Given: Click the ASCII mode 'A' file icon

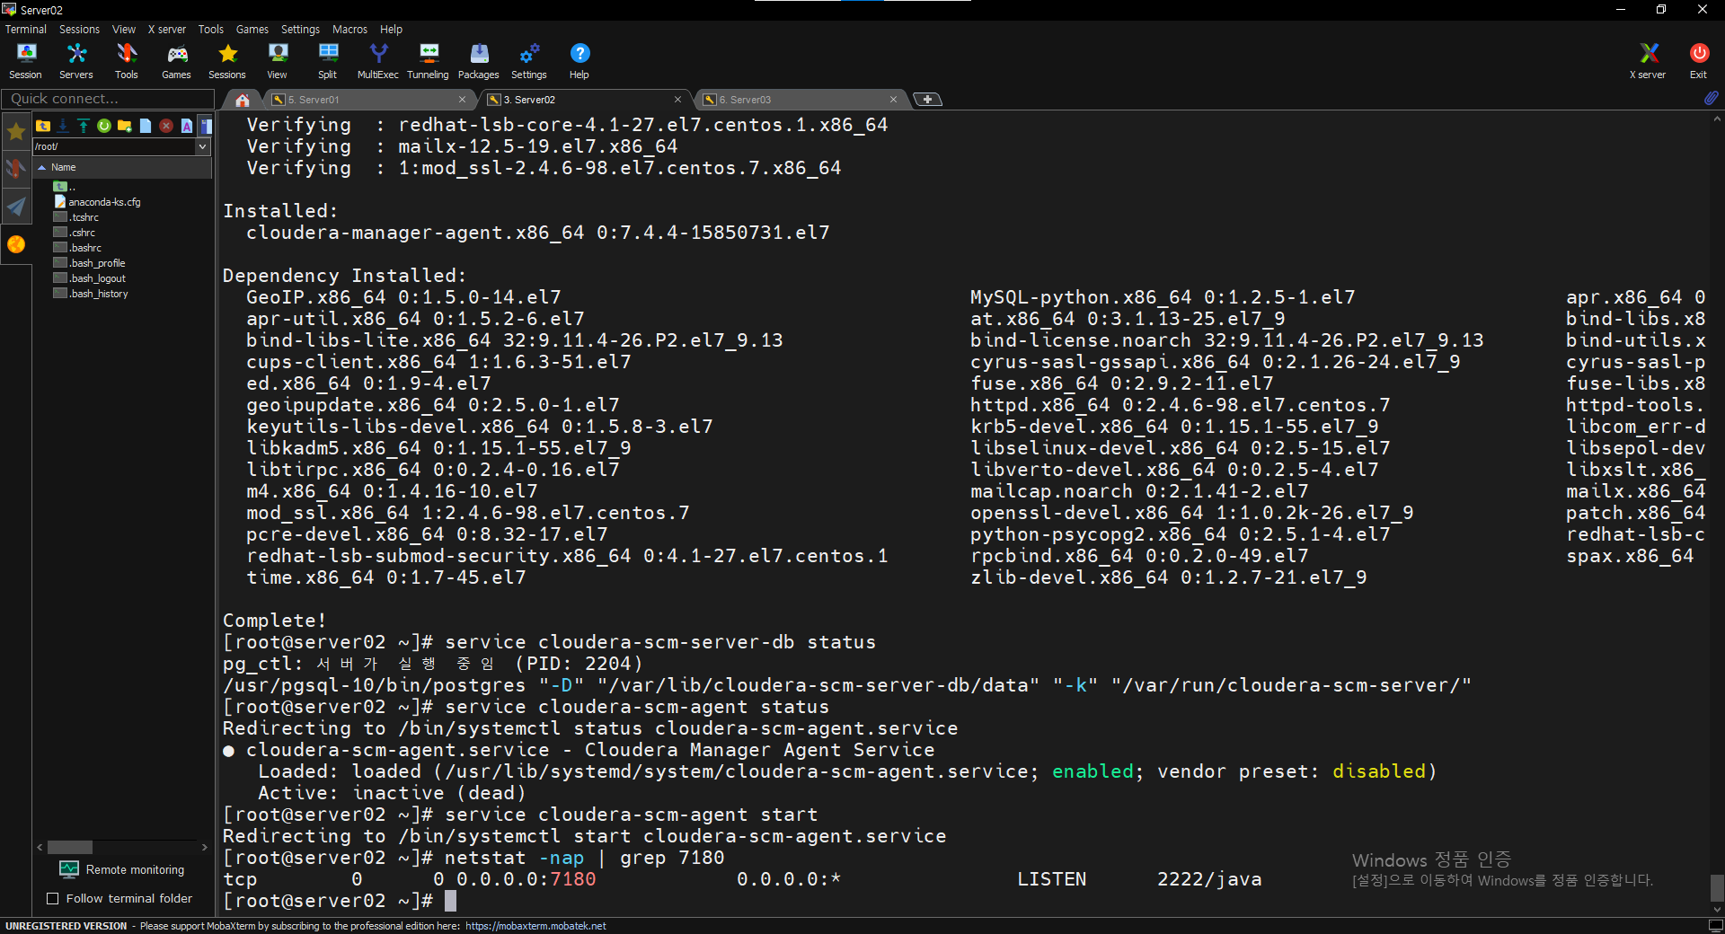Looking at the screenshot, I should click(187, 126).
